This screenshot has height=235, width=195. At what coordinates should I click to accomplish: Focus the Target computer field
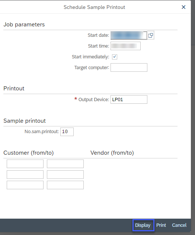[x=129, y=67]
